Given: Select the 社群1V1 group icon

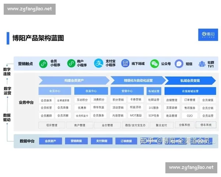Looking at the screenshot, I should (202, 63).
